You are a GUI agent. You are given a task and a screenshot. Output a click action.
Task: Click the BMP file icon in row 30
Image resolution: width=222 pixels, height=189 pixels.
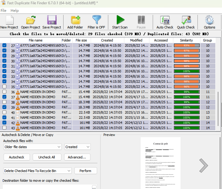click(x=18, y=61)
